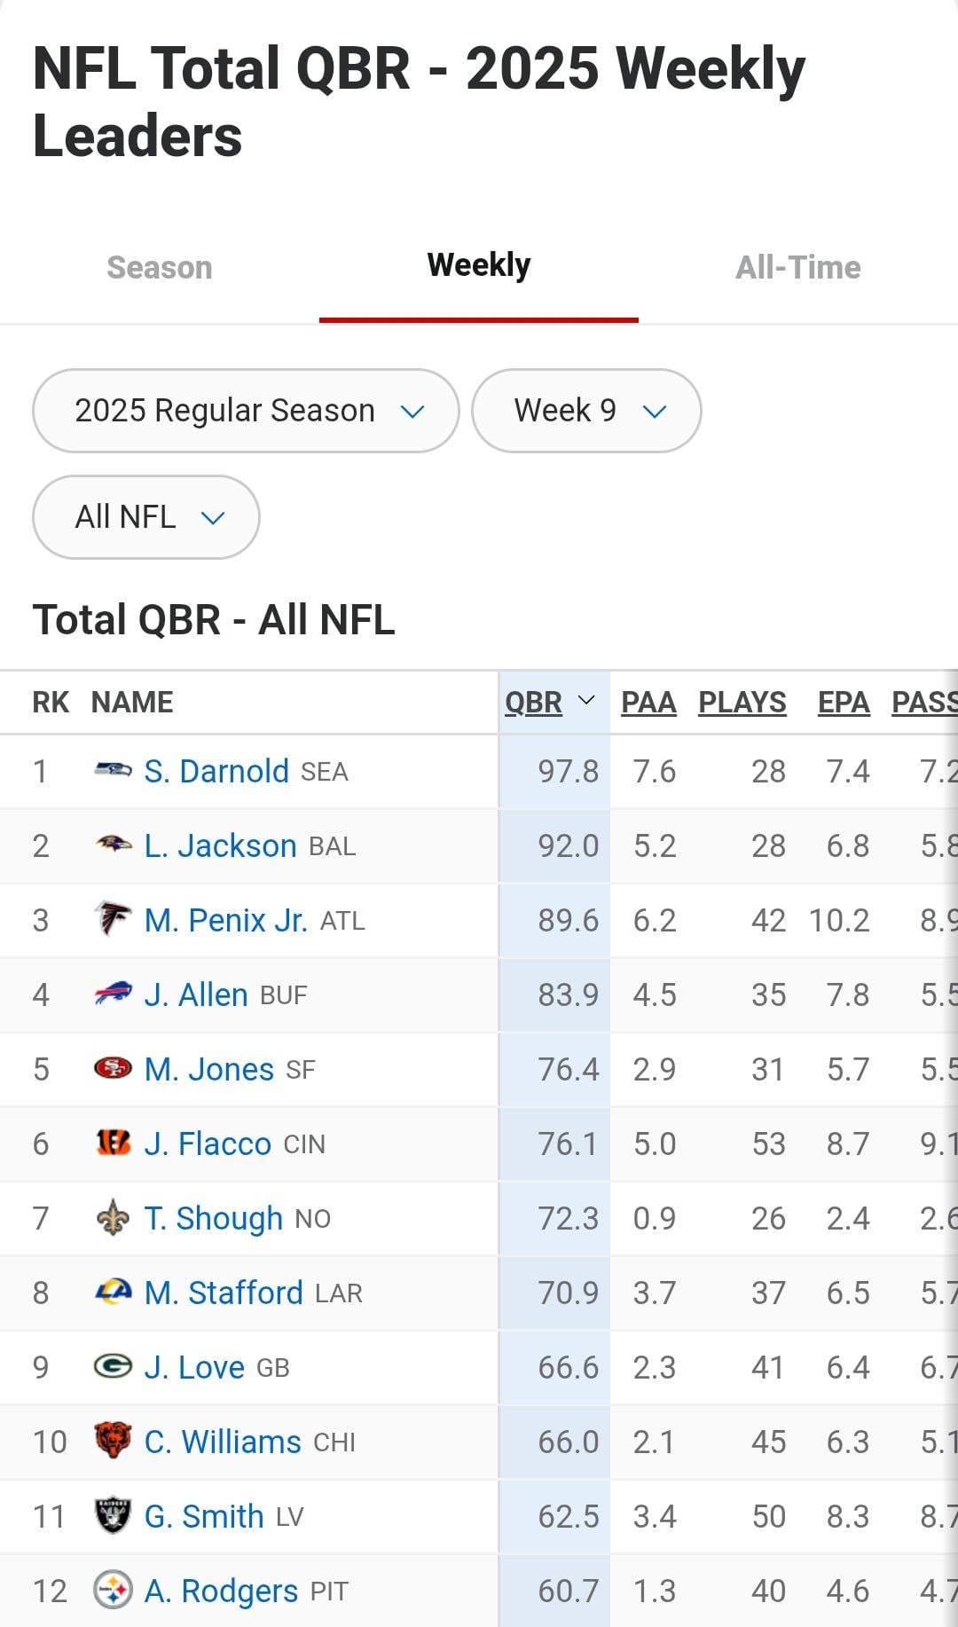Expand the Week 9 selector

[586, 411]
